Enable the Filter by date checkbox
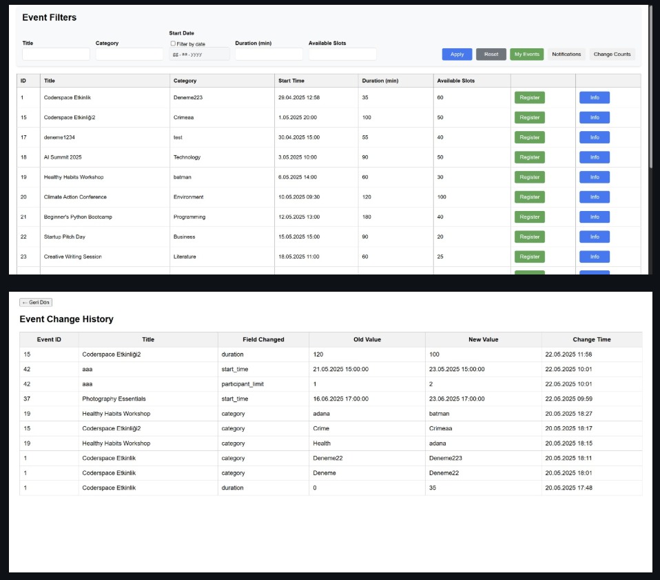This screenshot has height=580, width=660. (173, 43)
